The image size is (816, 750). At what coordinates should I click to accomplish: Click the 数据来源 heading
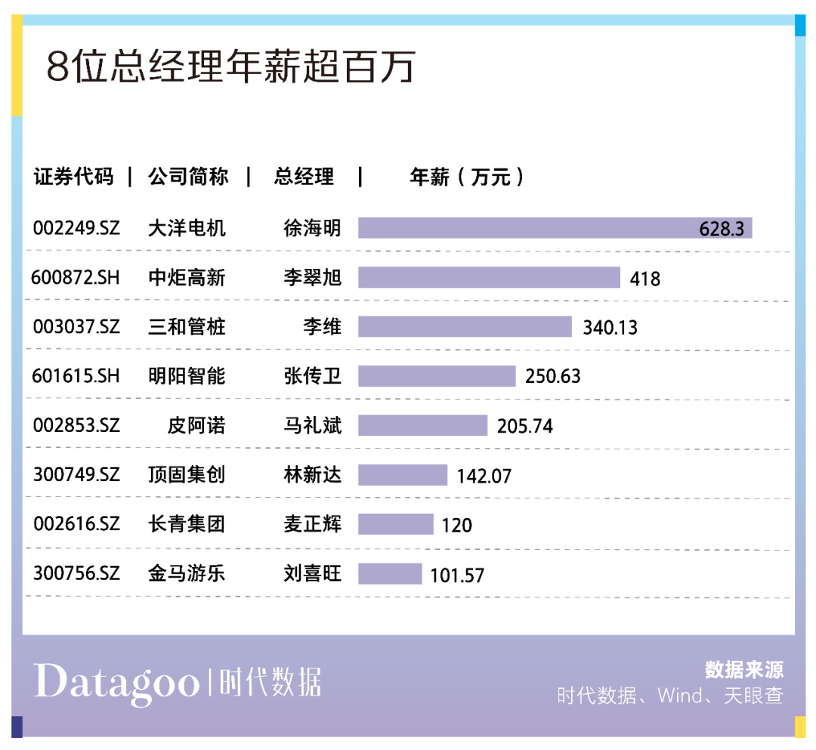point(744,669)
